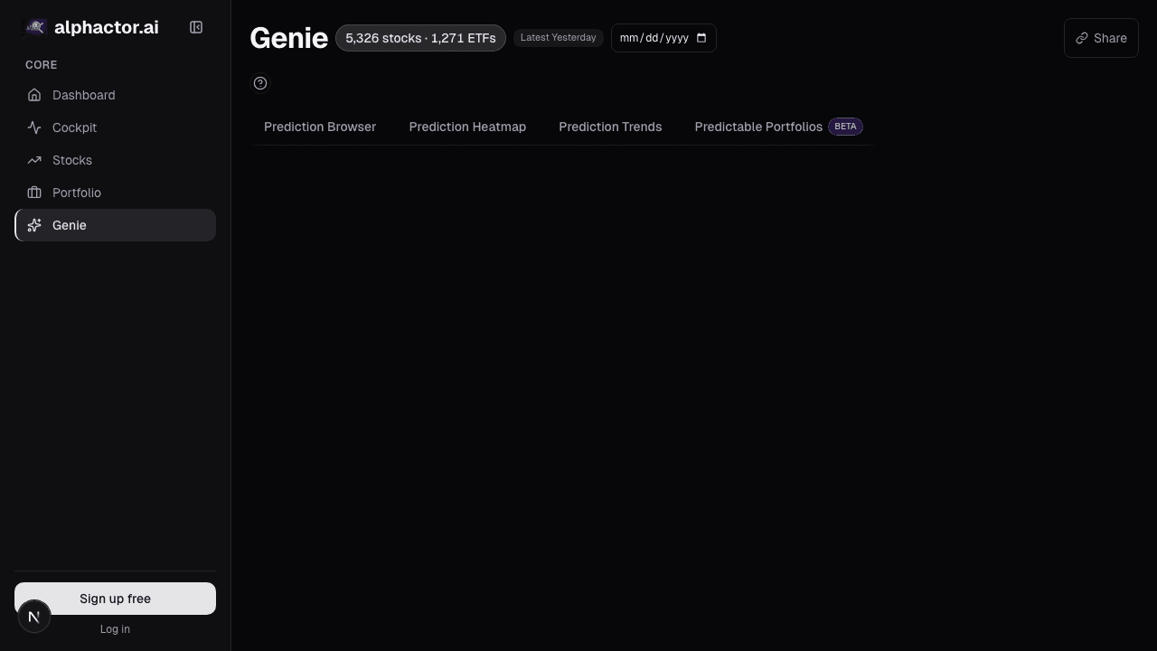This screenshot has height=651, width=1157.
Task: Collapse the sidebar with the panel icon
Action: pyautogui.click(x=196, y=27)
